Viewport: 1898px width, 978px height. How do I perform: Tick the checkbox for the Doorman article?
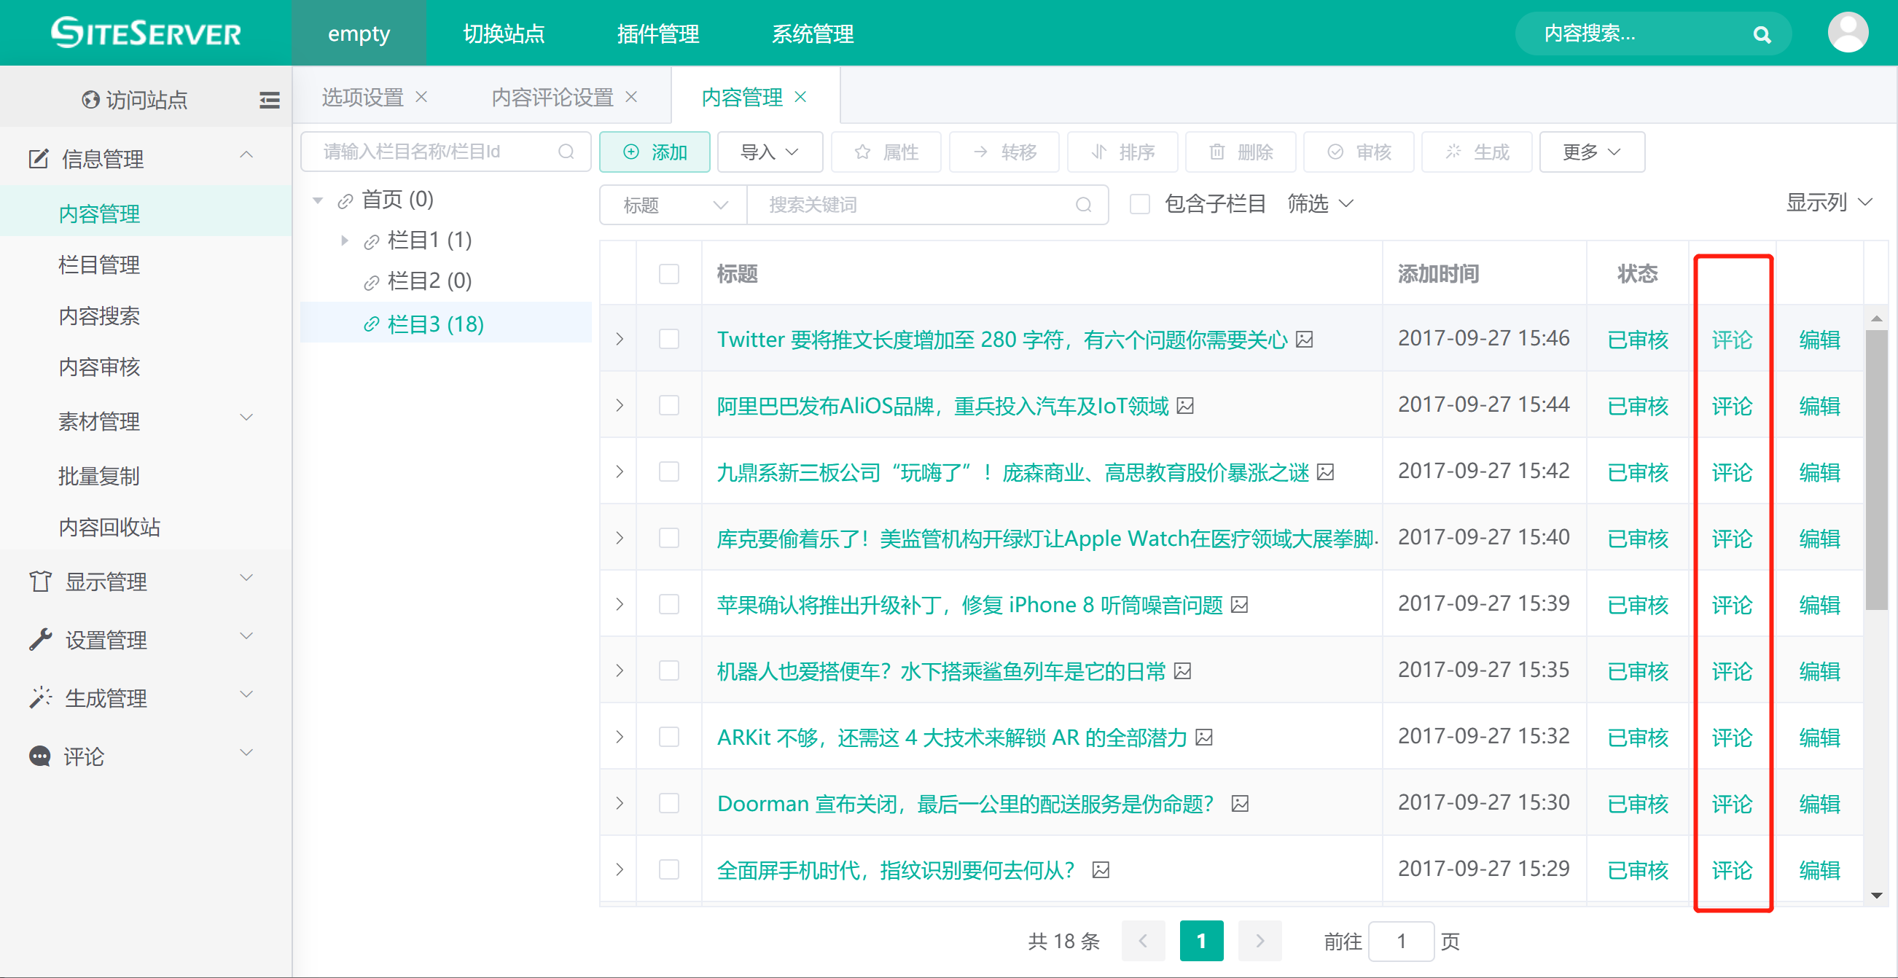click(x=669, y=802)
